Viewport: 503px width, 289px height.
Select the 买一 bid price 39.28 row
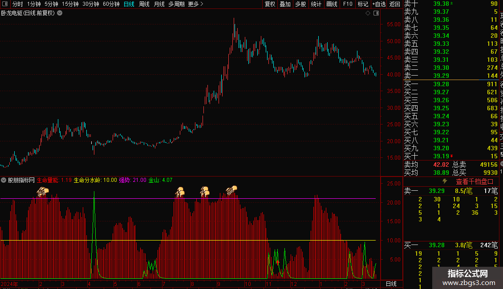(451, 84)
